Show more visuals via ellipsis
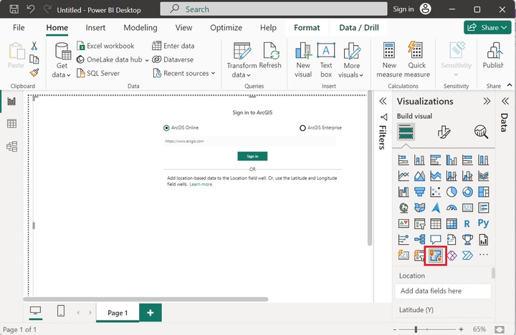 pos(484,255)
